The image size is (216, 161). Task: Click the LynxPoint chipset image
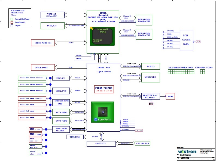102,112
